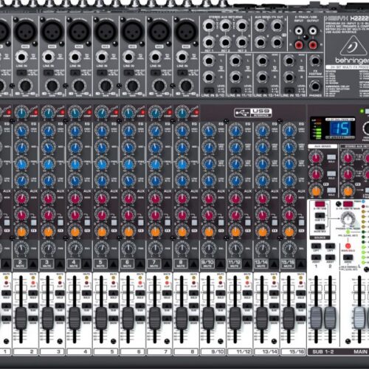This screenshot has height=369, width=369.
Task: Click the red 2-track output right RCA jack
Action: point(313,45)
